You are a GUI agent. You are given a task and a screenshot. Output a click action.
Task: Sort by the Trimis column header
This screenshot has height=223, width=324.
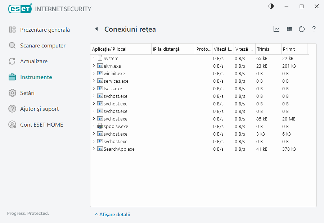coord(268,49)
